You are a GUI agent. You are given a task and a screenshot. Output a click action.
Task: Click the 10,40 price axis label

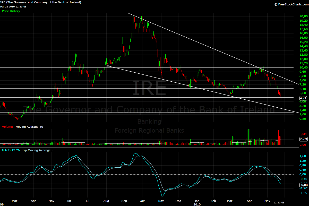[303, 67]
